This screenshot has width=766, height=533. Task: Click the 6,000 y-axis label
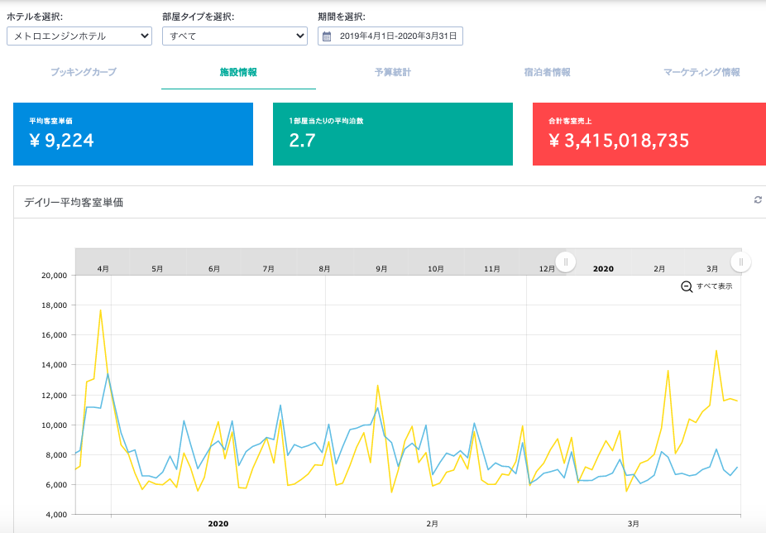pyautogui.click(x=56, y=485)
